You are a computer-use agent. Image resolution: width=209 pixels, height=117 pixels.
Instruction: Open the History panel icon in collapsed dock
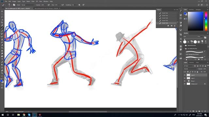click(x=181, y=11)
